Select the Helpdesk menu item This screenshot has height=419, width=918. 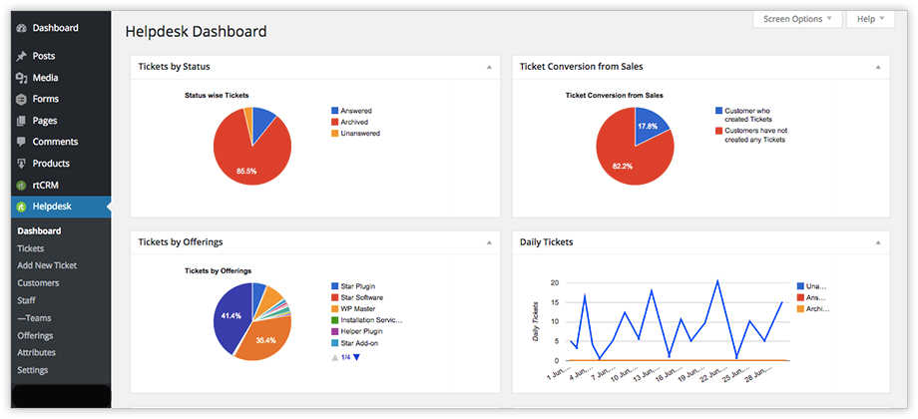pos(52,207)
